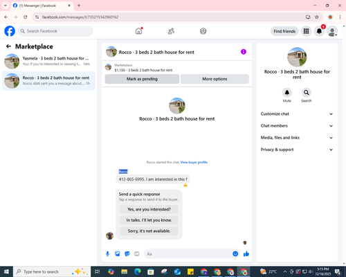Open Microsoft Edge from the taskbar

(x=138, y=271)
